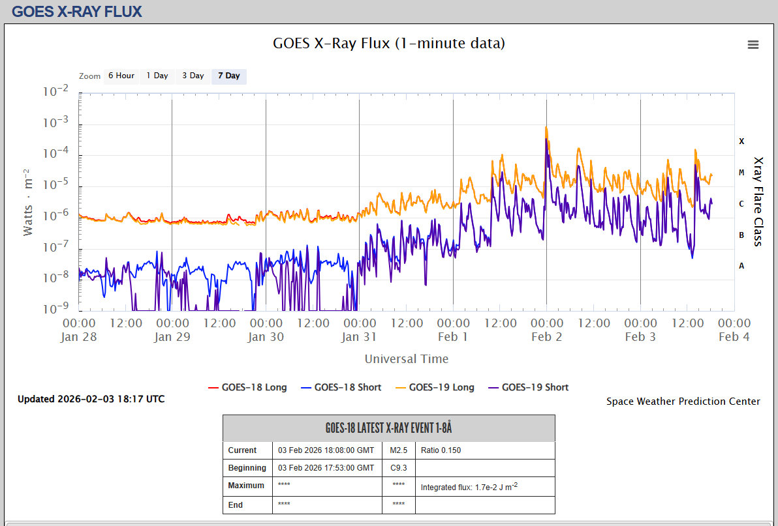Click the X flare class axis label

pos(741,141)
